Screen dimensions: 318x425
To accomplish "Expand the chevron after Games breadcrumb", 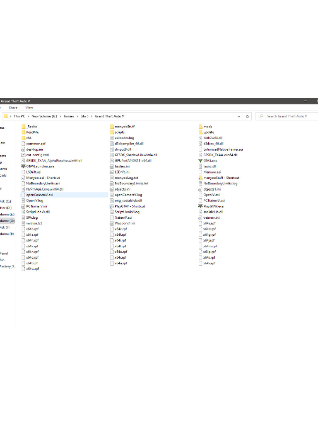I will 77,116.
